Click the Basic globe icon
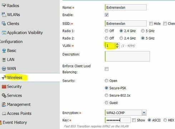 coord(4,51)
